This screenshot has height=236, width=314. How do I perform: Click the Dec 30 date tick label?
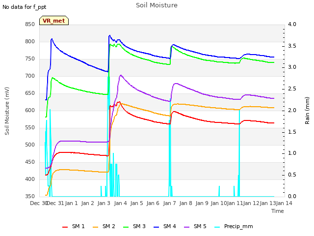point(38,203)
